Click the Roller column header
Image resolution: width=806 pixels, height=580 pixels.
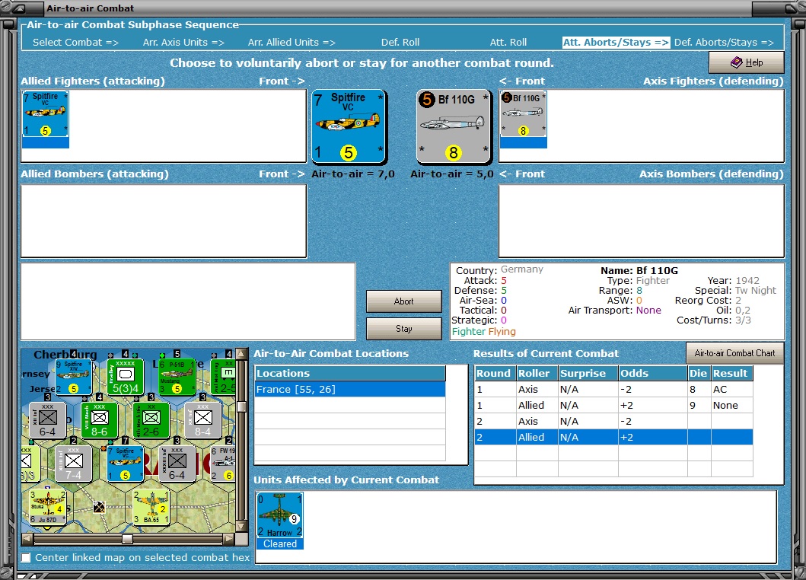537,373
